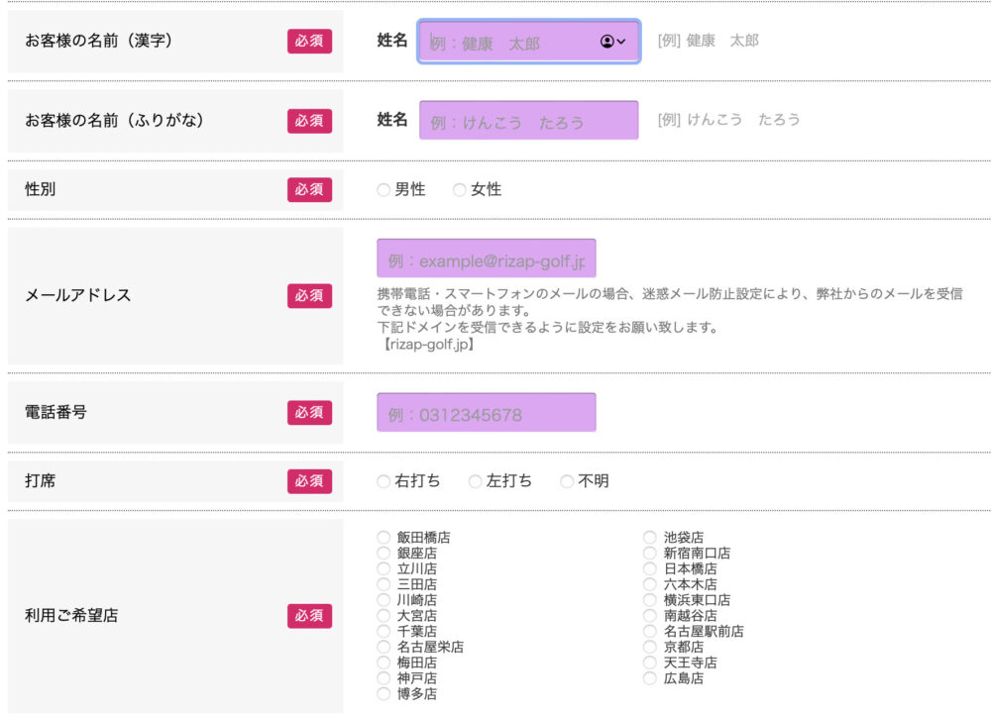
Task: Select 立川店 as preferred store
Action: (383, 568)
